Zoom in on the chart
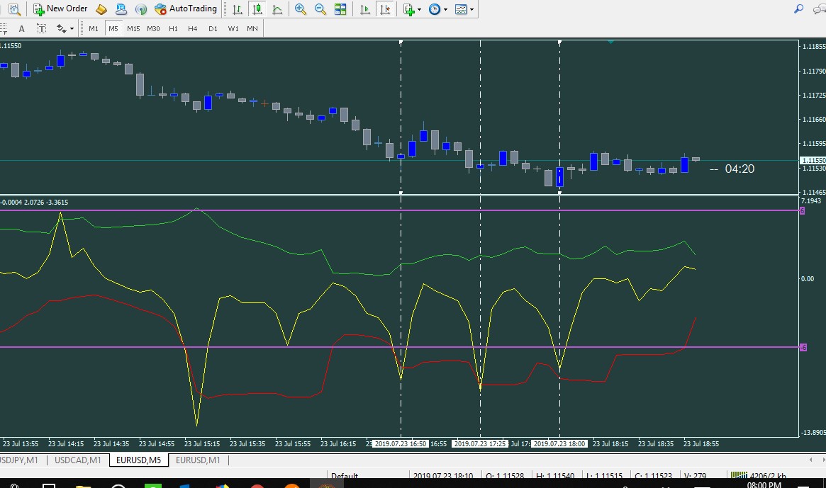This screenshot has height=488, width=826. [301, 9]
